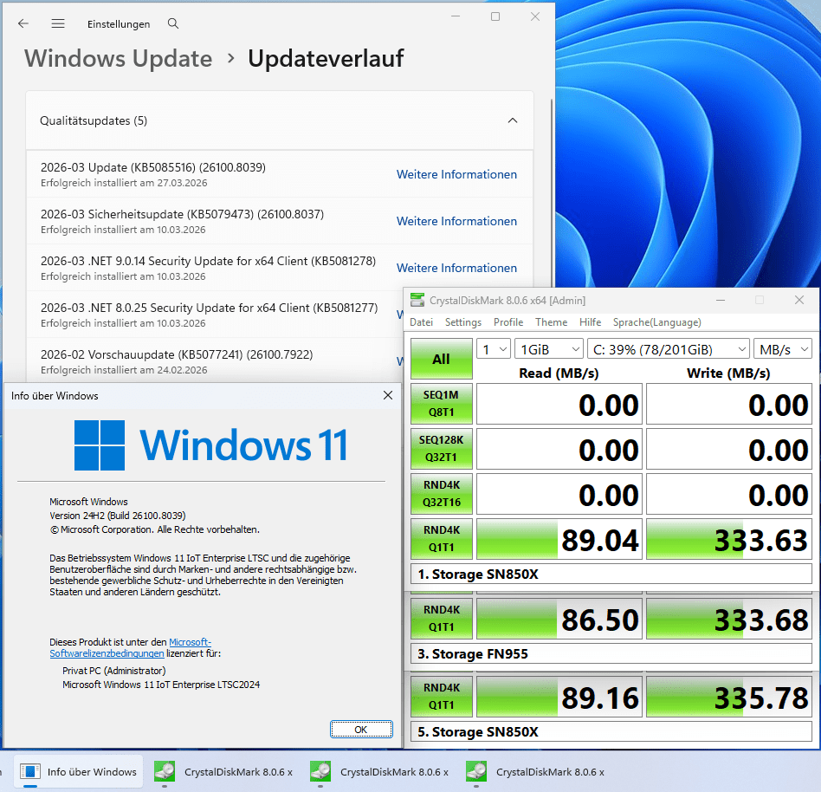
Task: Switch to Info über Windows taskbar button
Action: pos(78,771)
